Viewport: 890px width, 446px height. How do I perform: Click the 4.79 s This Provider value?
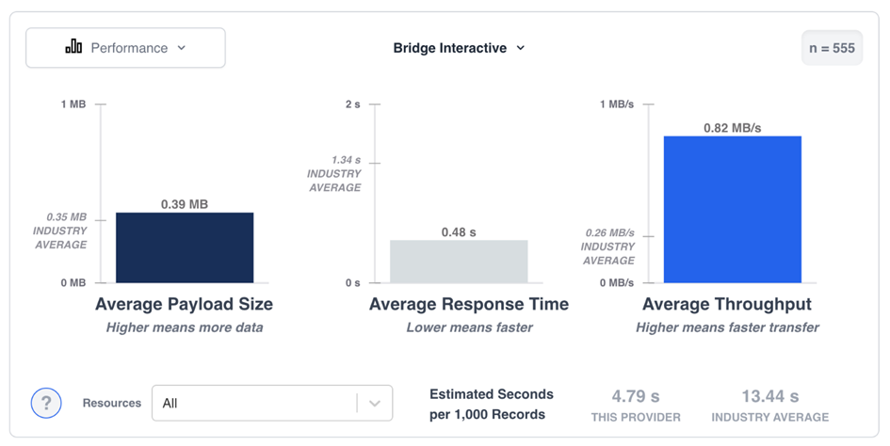pyautogui.click(x=636, y=396)
